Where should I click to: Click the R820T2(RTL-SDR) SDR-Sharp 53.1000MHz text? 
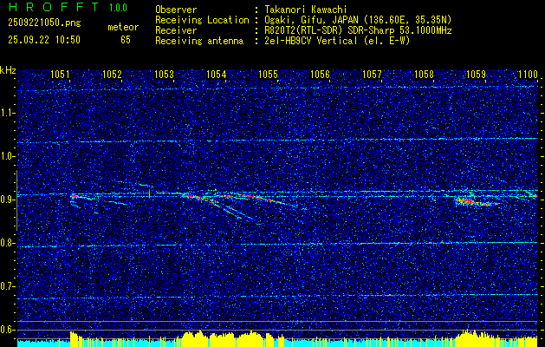[x=358, y=30]
